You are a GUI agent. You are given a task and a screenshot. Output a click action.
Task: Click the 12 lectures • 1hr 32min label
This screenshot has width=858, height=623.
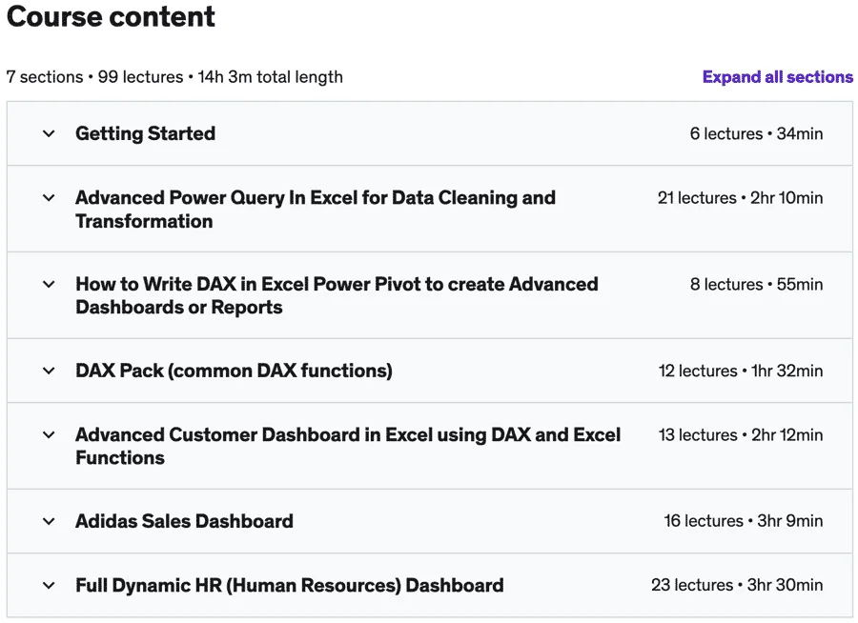coord(741,371)
